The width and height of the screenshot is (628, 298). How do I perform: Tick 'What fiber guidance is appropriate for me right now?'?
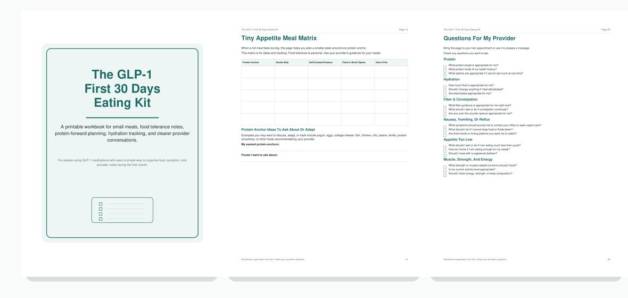click(445, 107)
